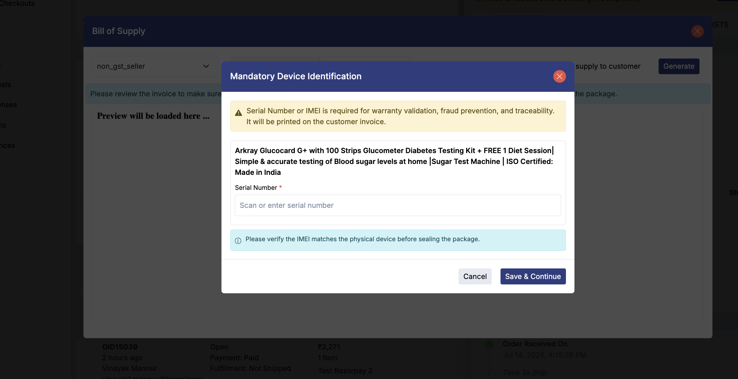Click the 'Serial Number or IMEI is required' warning text
The width and height of the screenshot is (738, 379).
click(400, 116)
